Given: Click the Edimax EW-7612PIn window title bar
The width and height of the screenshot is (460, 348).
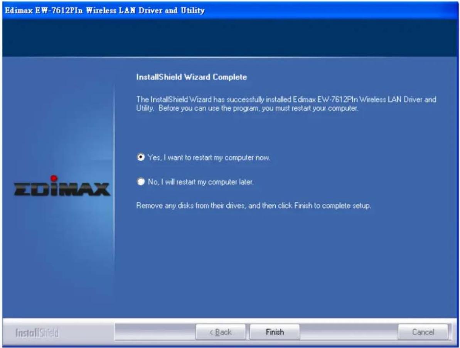Looking at the screenshot, I should [230, 10].
